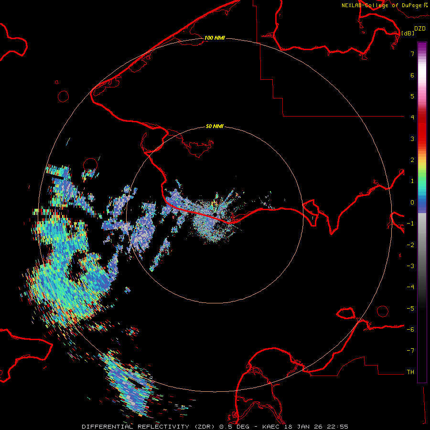The height and width of the screenshot is (430, 430).
Task: Click the 0 value on colour scale
Action: [x=412, y=203]
